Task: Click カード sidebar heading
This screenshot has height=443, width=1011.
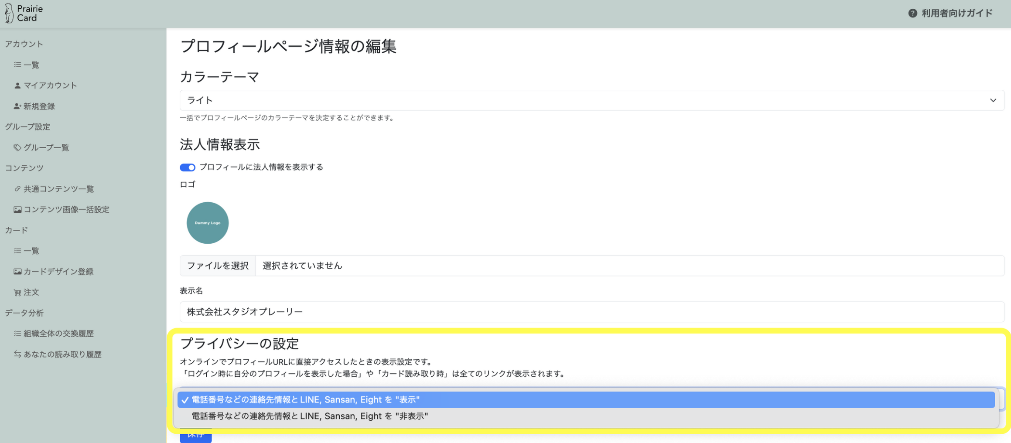Action: click(x=16, y=230)
